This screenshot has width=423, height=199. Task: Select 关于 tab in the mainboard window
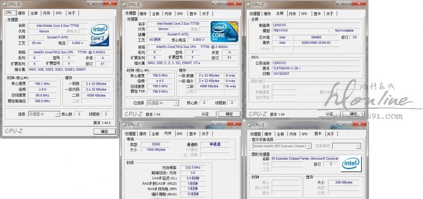329,14
